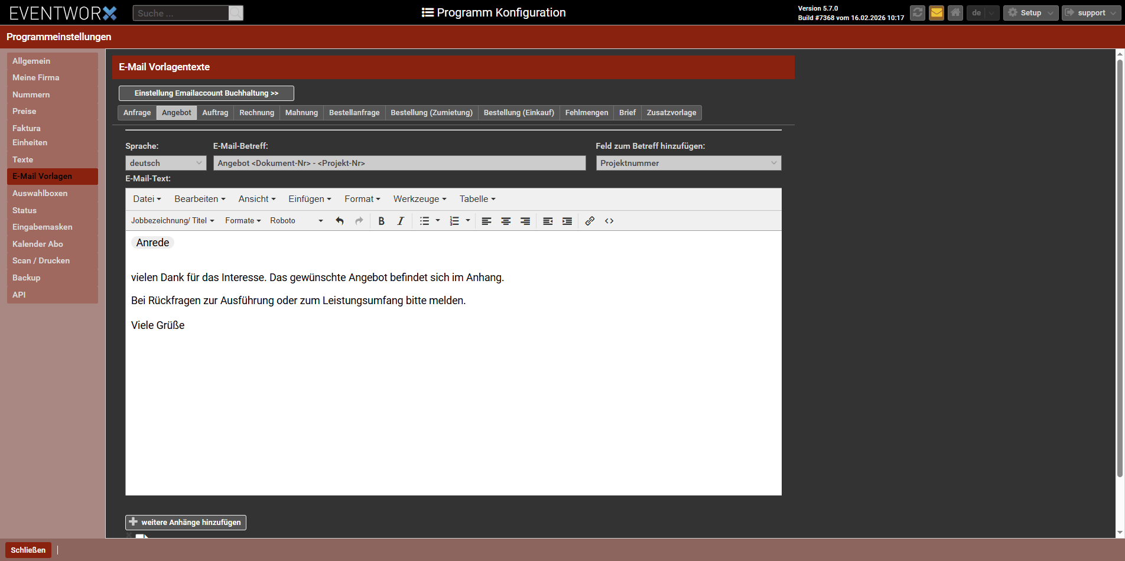Switch to the Rechnung template tab
This screenshot has height=561, width=1125.
point(256,113)
